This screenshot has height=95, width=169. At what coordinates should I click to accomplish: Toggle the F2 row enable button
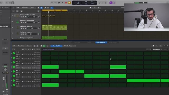point(14,85)
